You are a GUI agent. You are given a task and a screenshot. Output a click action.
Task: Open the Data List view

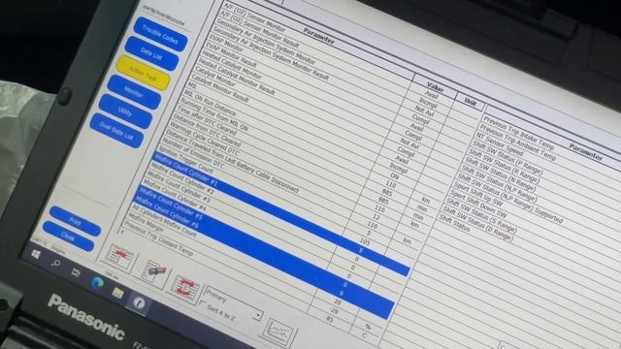coord(151,54)
